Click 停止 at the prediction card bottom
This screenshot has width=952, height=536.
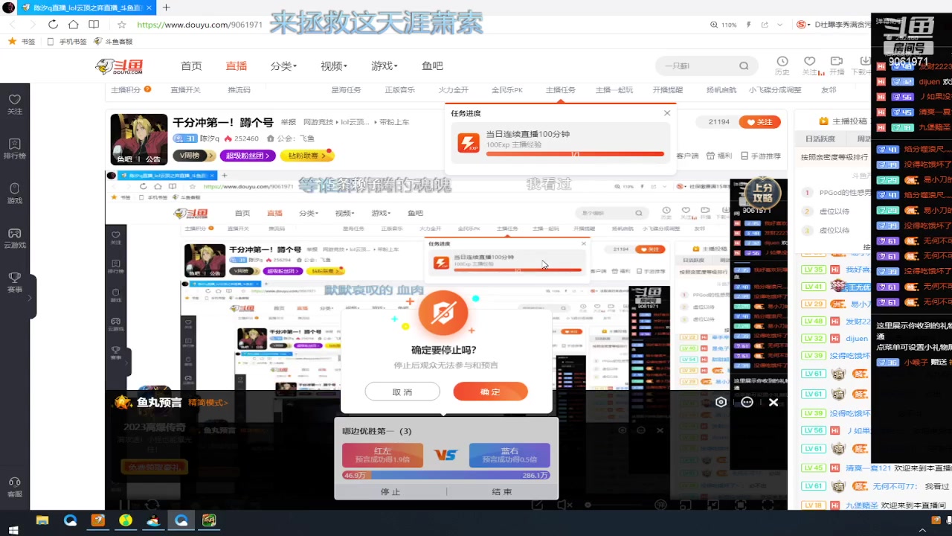pyautogui.click(x=390, y=492)
